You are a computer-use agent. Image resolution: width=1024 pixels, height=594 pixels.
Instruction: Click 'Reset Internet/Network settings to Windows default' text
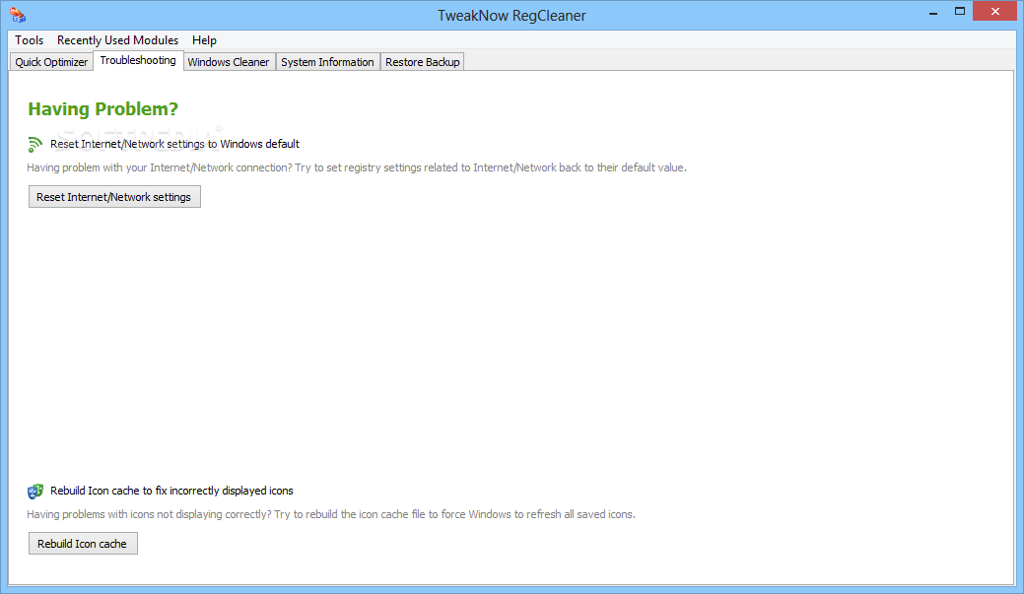point(175,144)
